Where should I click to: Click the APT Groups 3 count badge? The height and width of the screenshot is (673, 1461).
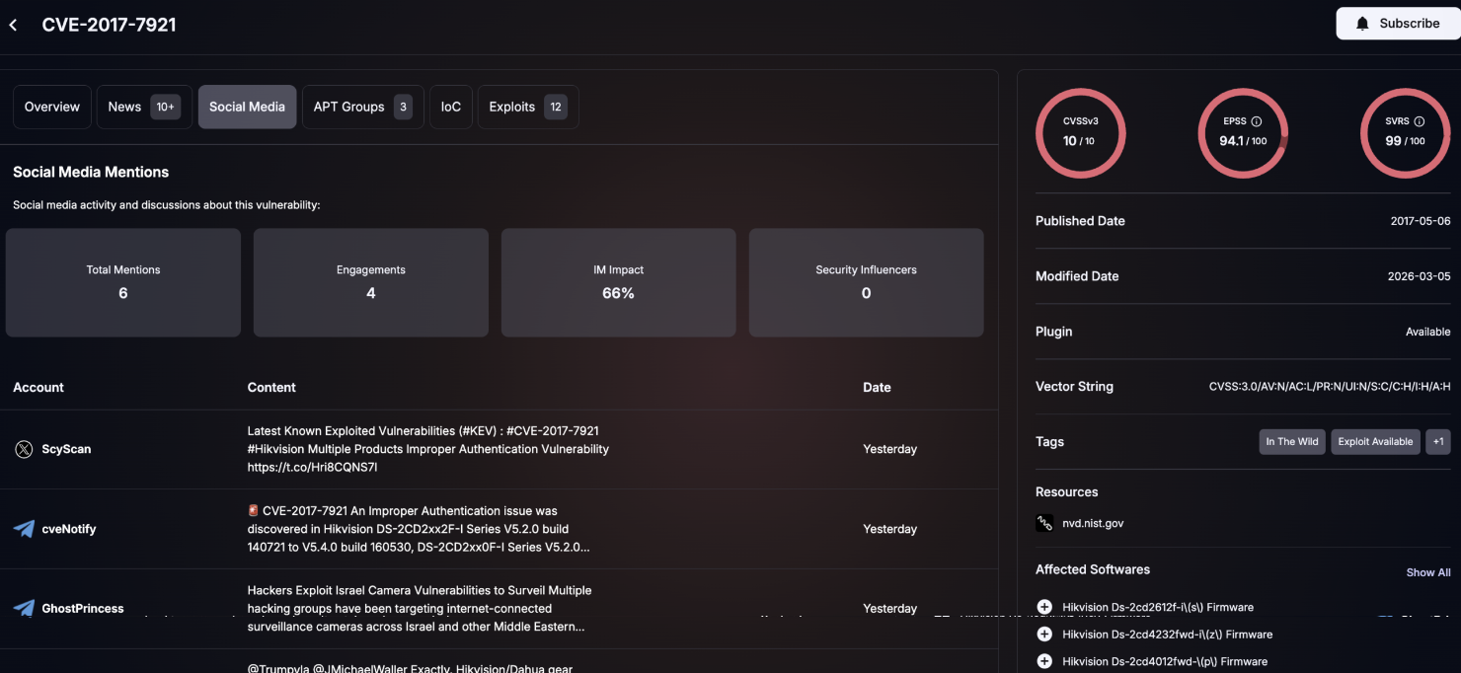tap(403, 107)
